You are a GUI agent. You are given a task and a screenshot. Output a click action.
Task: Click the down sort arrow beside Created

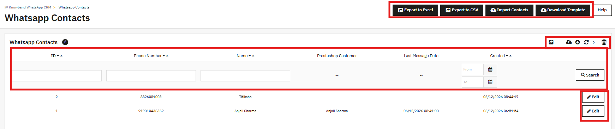pos(507,56)
